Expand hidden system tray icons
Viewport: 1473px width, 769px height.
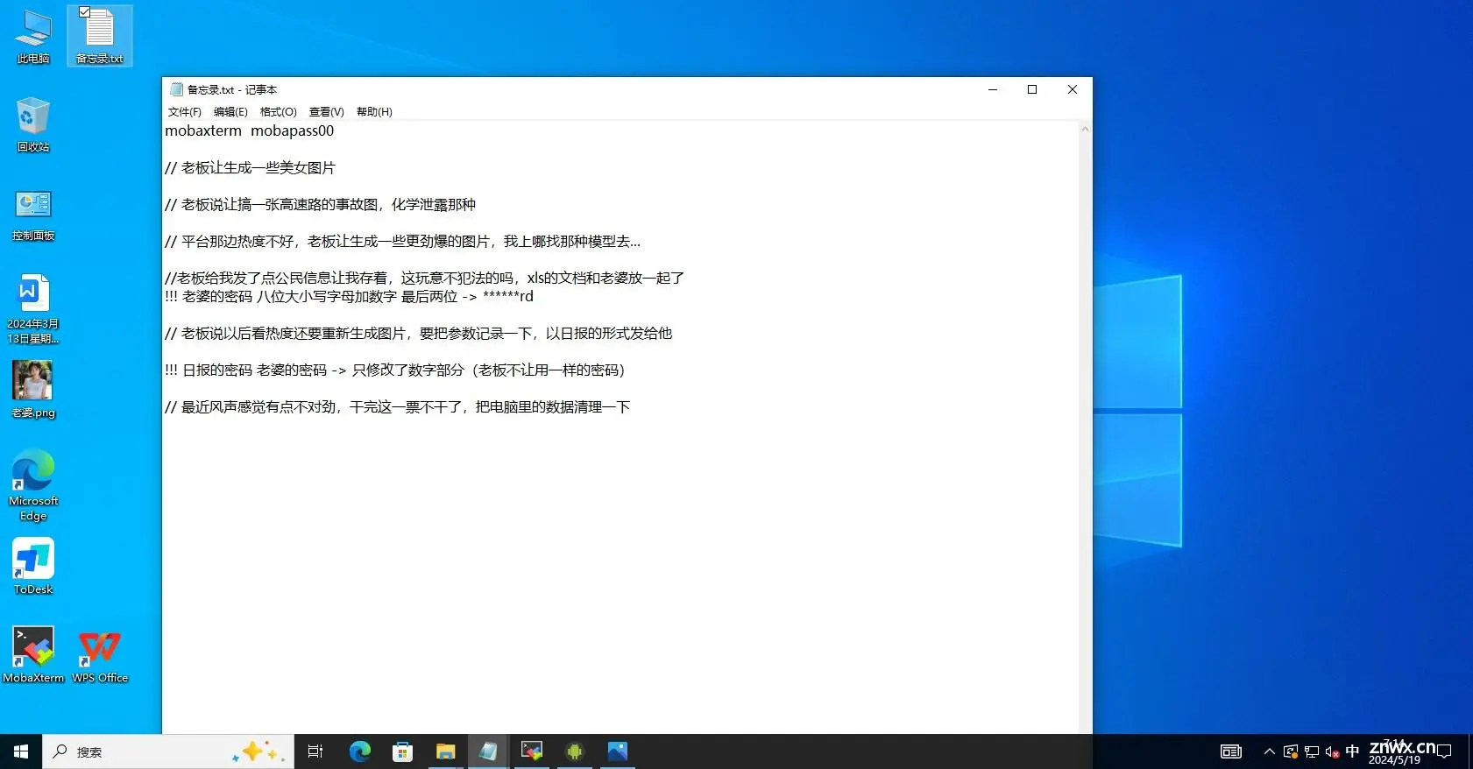(1269, 751)
